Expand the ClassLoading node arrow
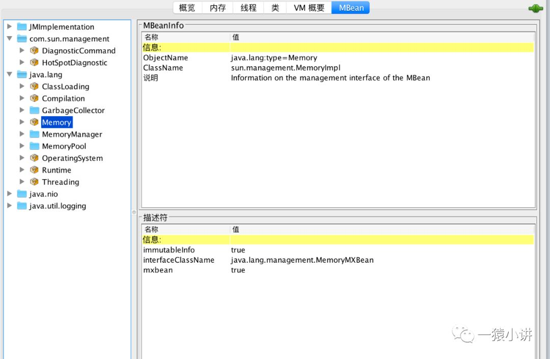This screenshot has width=550, height=359. [x=22, y=86]
